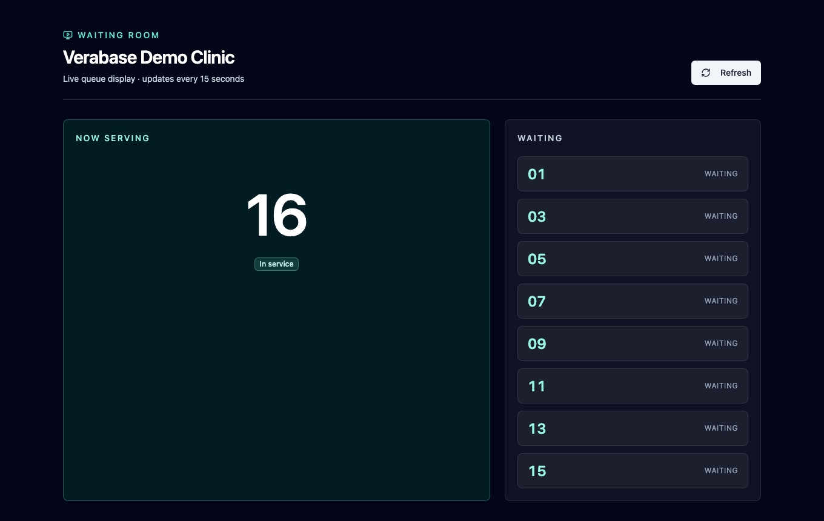Select queue ticket 03 in waiting list
824x521 pixels.
(633, 216)
